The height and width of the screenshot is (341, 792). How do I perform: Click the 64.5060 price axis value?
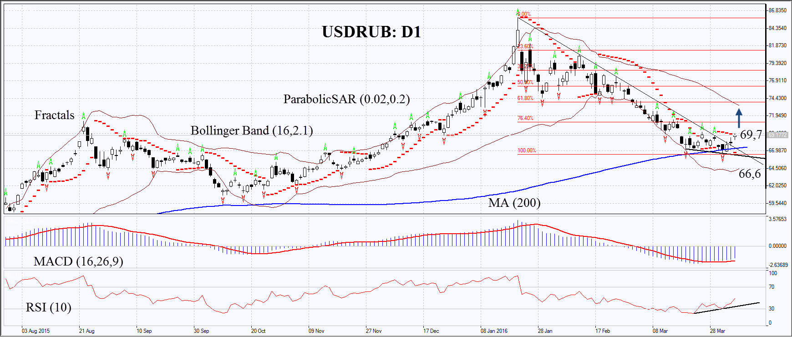(777, 168)
